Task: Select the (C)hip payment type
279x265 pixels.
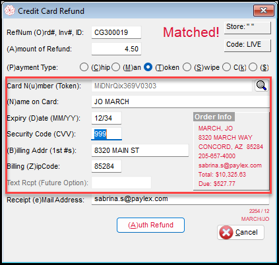Action: click(x=84, y=67)
